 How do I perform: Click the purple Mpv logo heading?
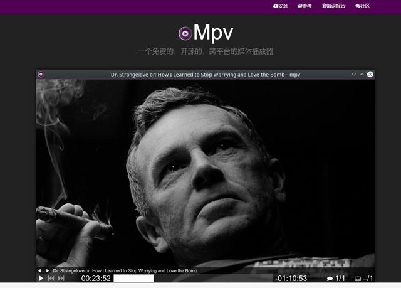click(206, 33)
